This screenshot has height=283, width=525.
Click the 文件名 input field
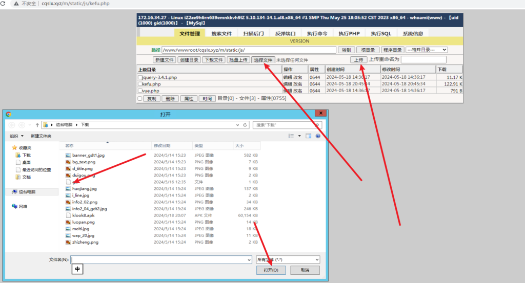[161, 259]
